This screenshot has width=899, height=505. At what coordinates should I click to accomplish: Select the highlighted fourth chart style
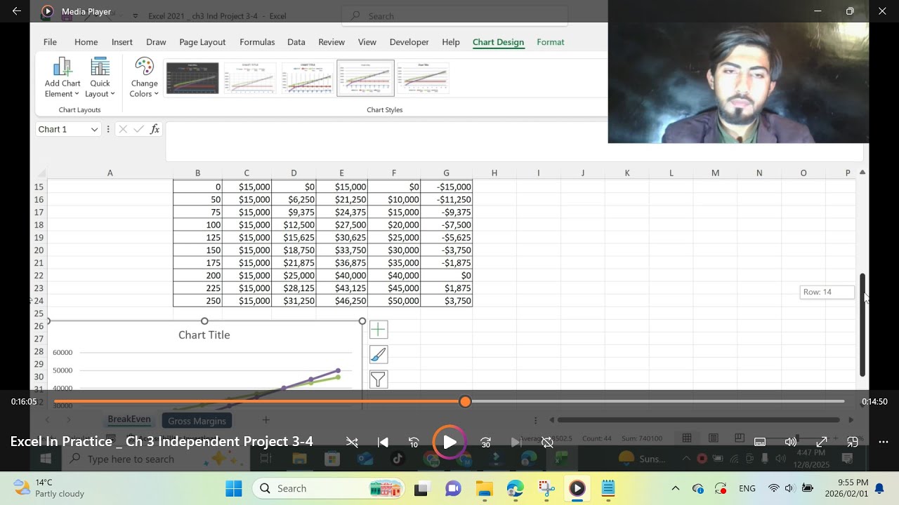365,78
